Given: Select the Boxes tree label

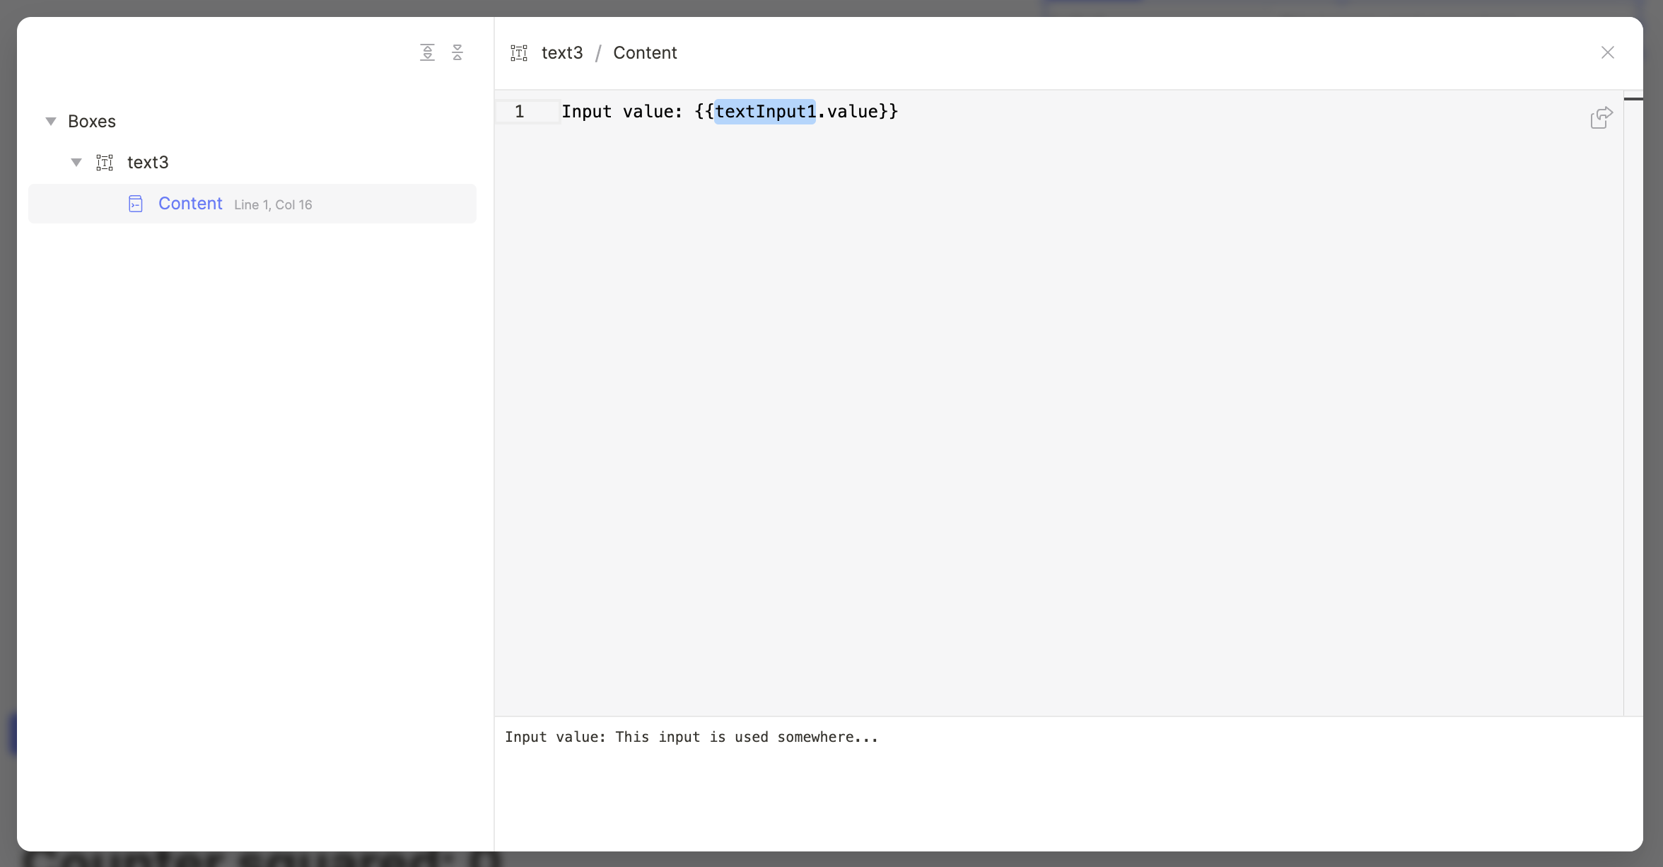Looking at the screenshot, I should 92,122.
